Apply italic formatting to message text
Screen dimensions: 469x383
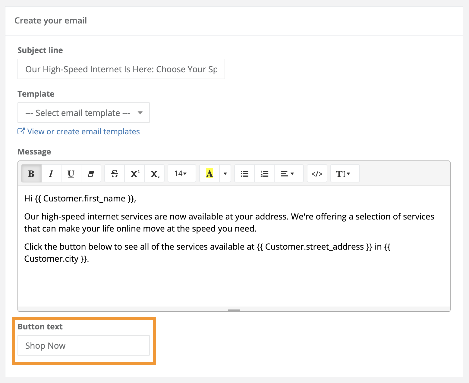pyautogui.click(x=51, y=174)
